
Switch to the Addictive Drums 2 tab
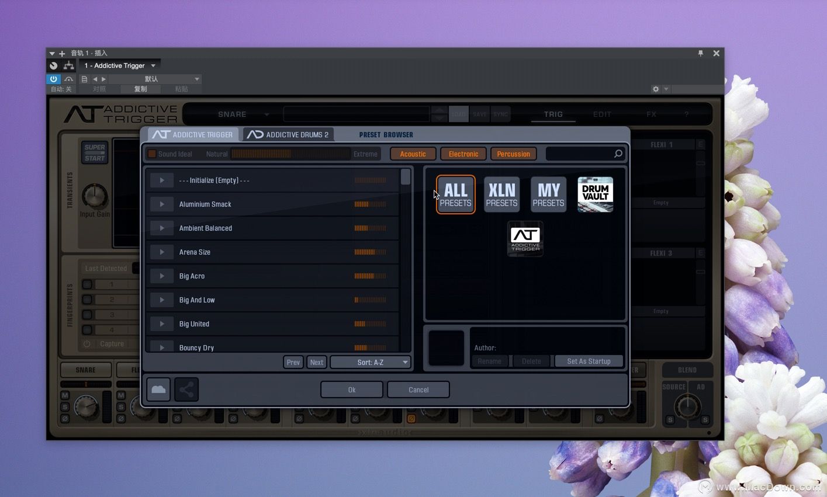pyautogui.click(x=289, y=134)
